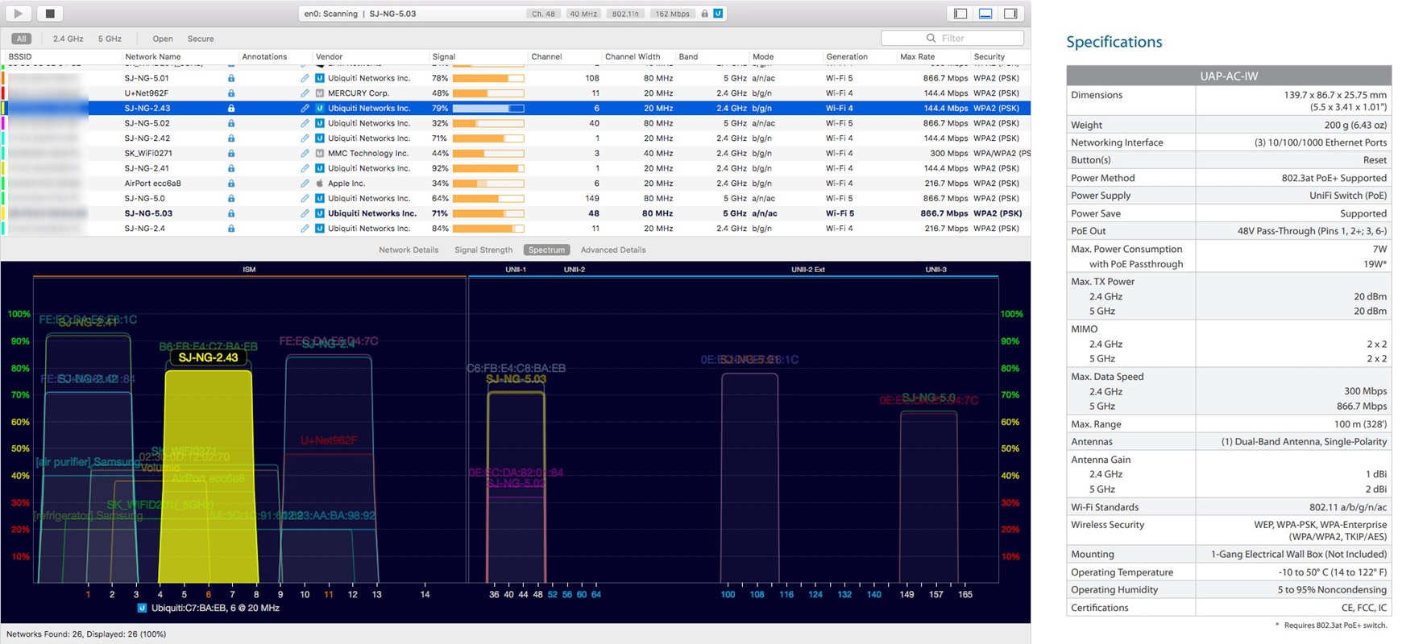
Task: Stop scanning with the stop button
Action: pos(50,13)
